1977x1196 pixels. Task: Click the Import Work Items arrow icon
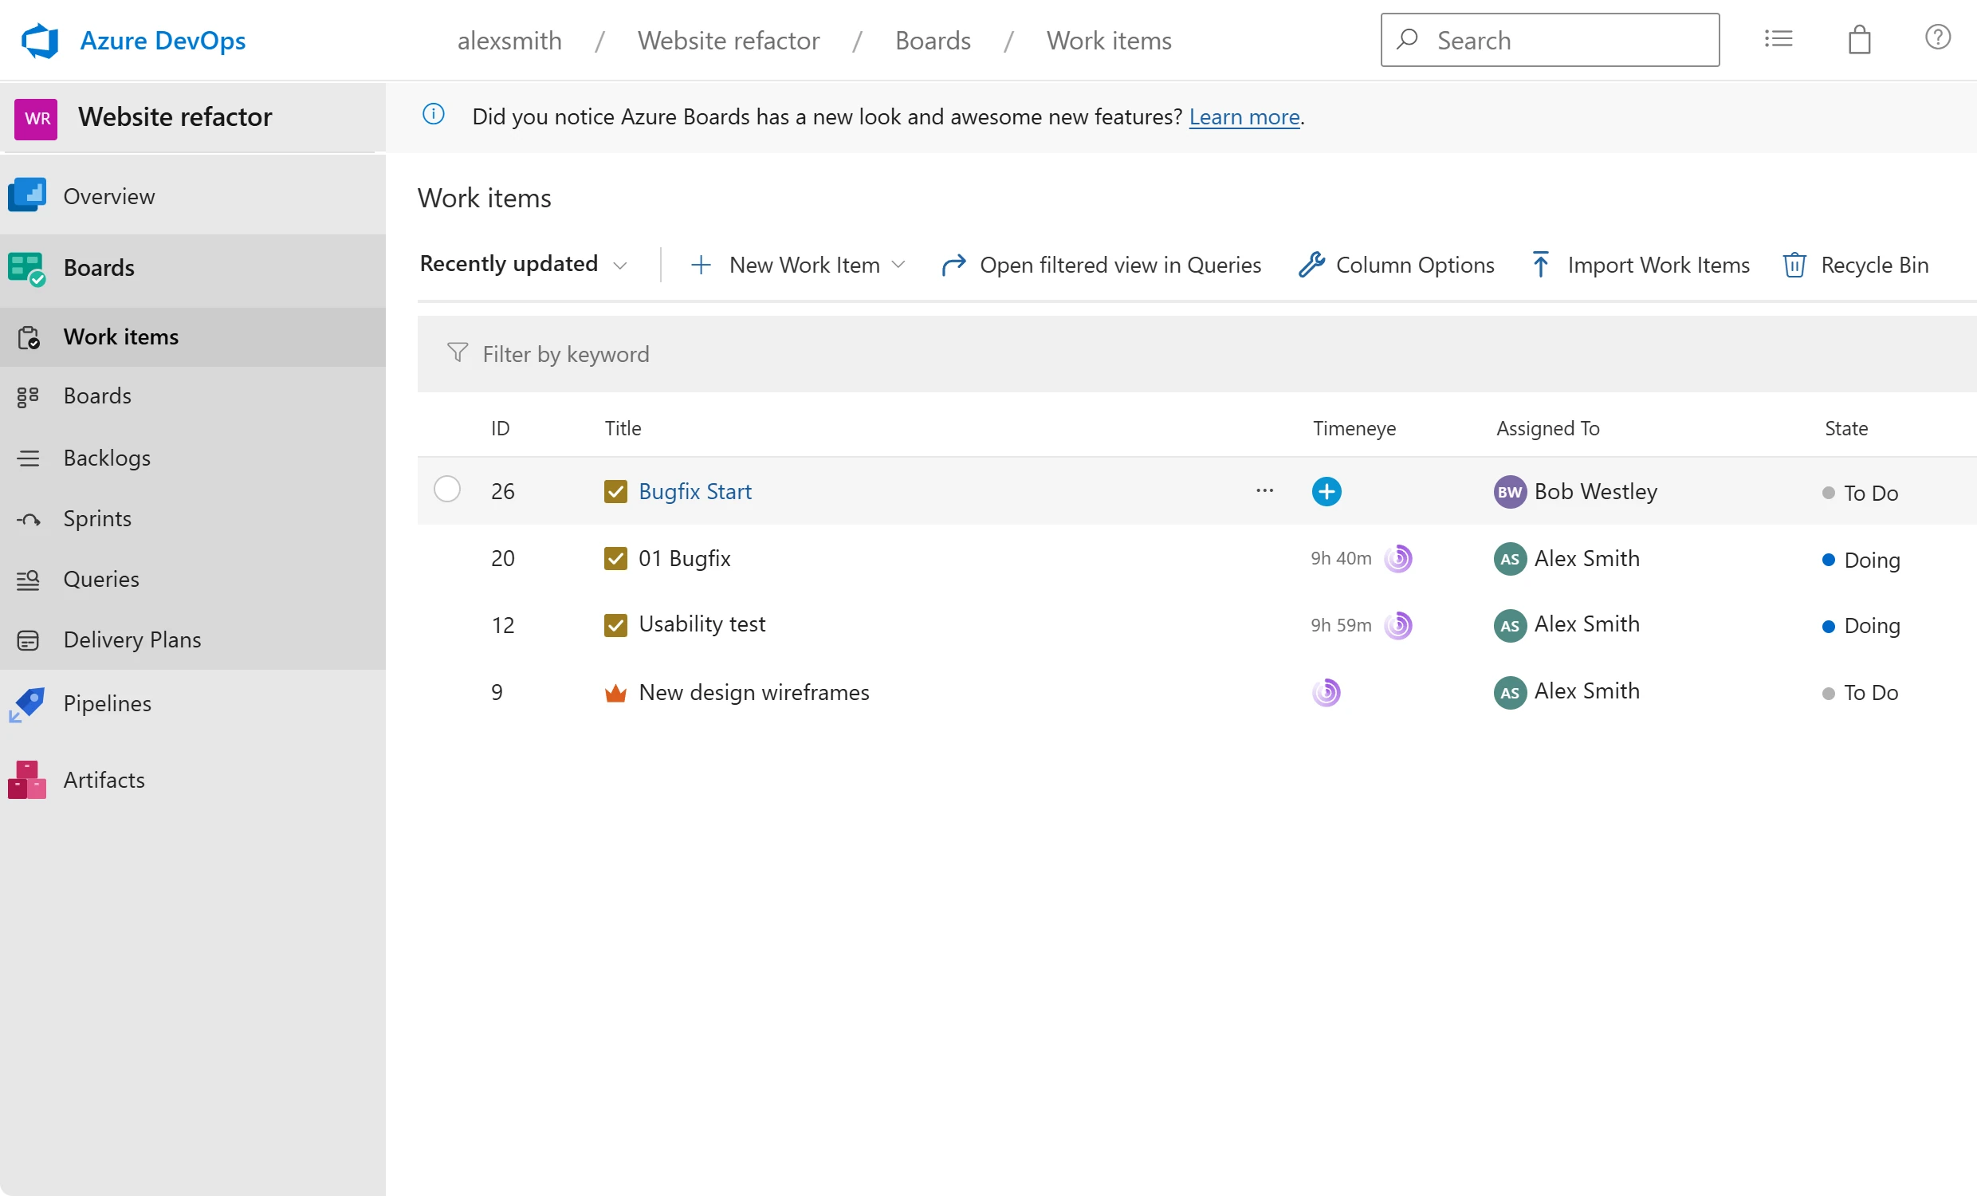tap(1539, 264)
